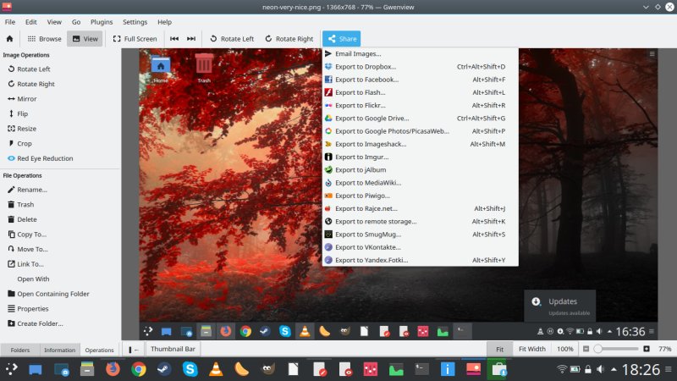Open the Help menu
The image size is (677, 381).
[x=164, y=22]
